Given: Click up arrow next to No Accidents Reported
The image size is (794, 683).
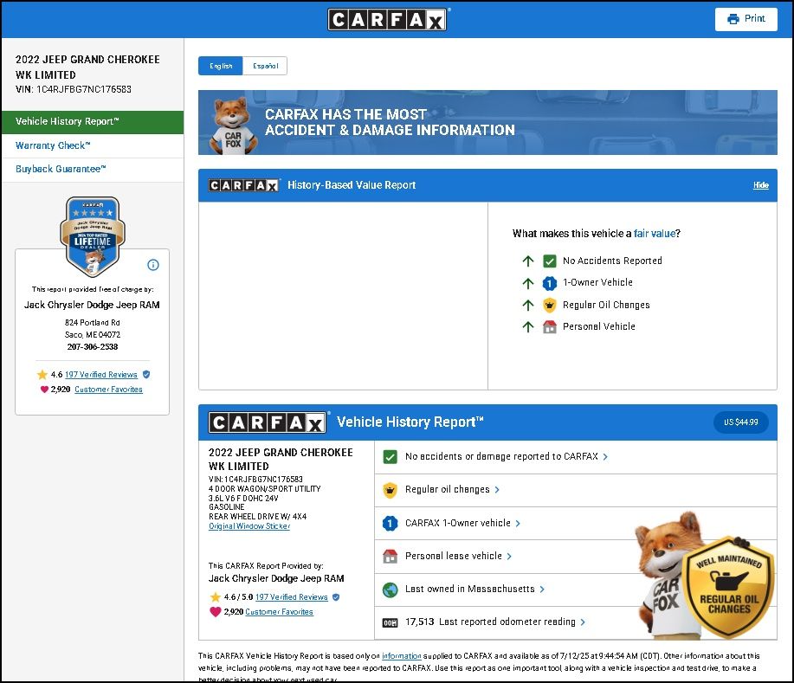Looking at the screenshot, I should pyautogui.click(x=528, y=261).
